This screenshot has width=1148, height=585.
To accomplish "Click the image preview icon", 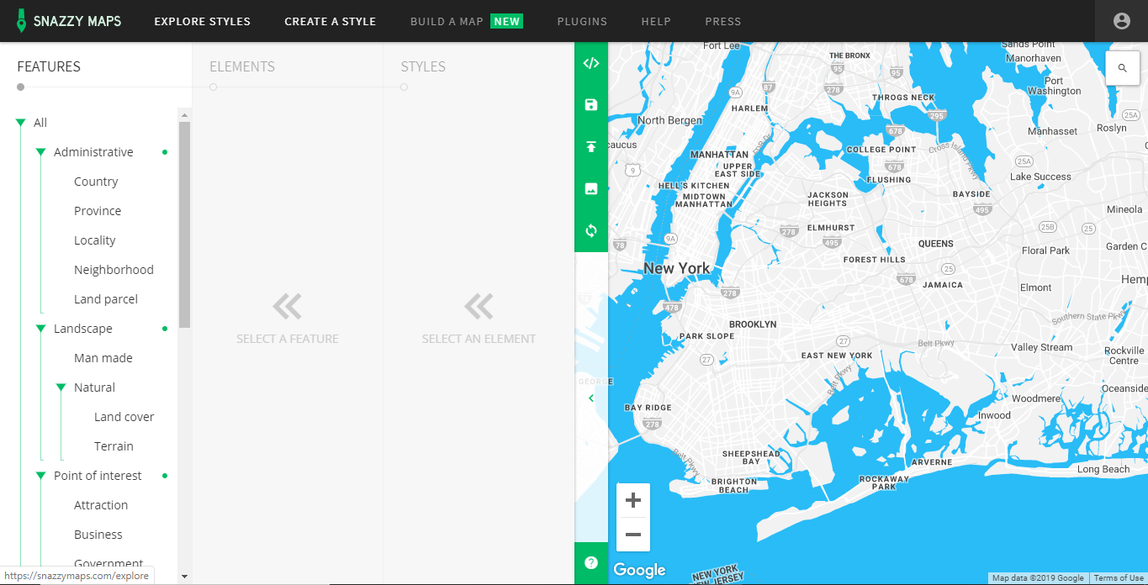I will point(591,189).
